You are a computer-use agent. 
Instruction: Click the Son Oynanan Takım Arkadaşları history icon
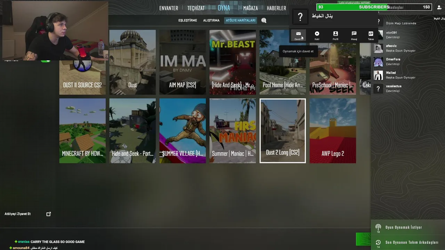click(x=378, y=242)
